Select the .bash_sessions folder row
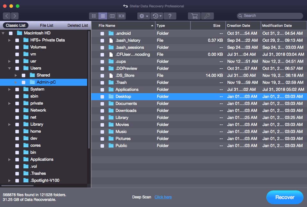The height and width of the screenshot is (207, 307). click(199, 48)
